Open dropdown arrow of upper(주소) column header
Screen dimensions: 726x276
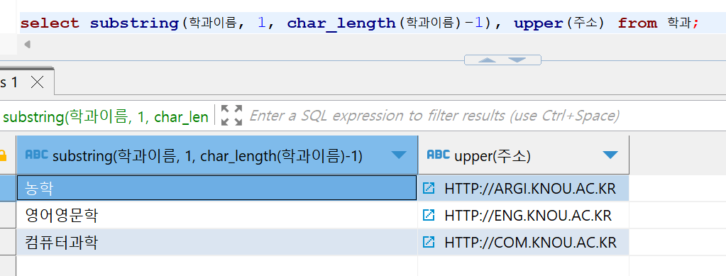610,155
